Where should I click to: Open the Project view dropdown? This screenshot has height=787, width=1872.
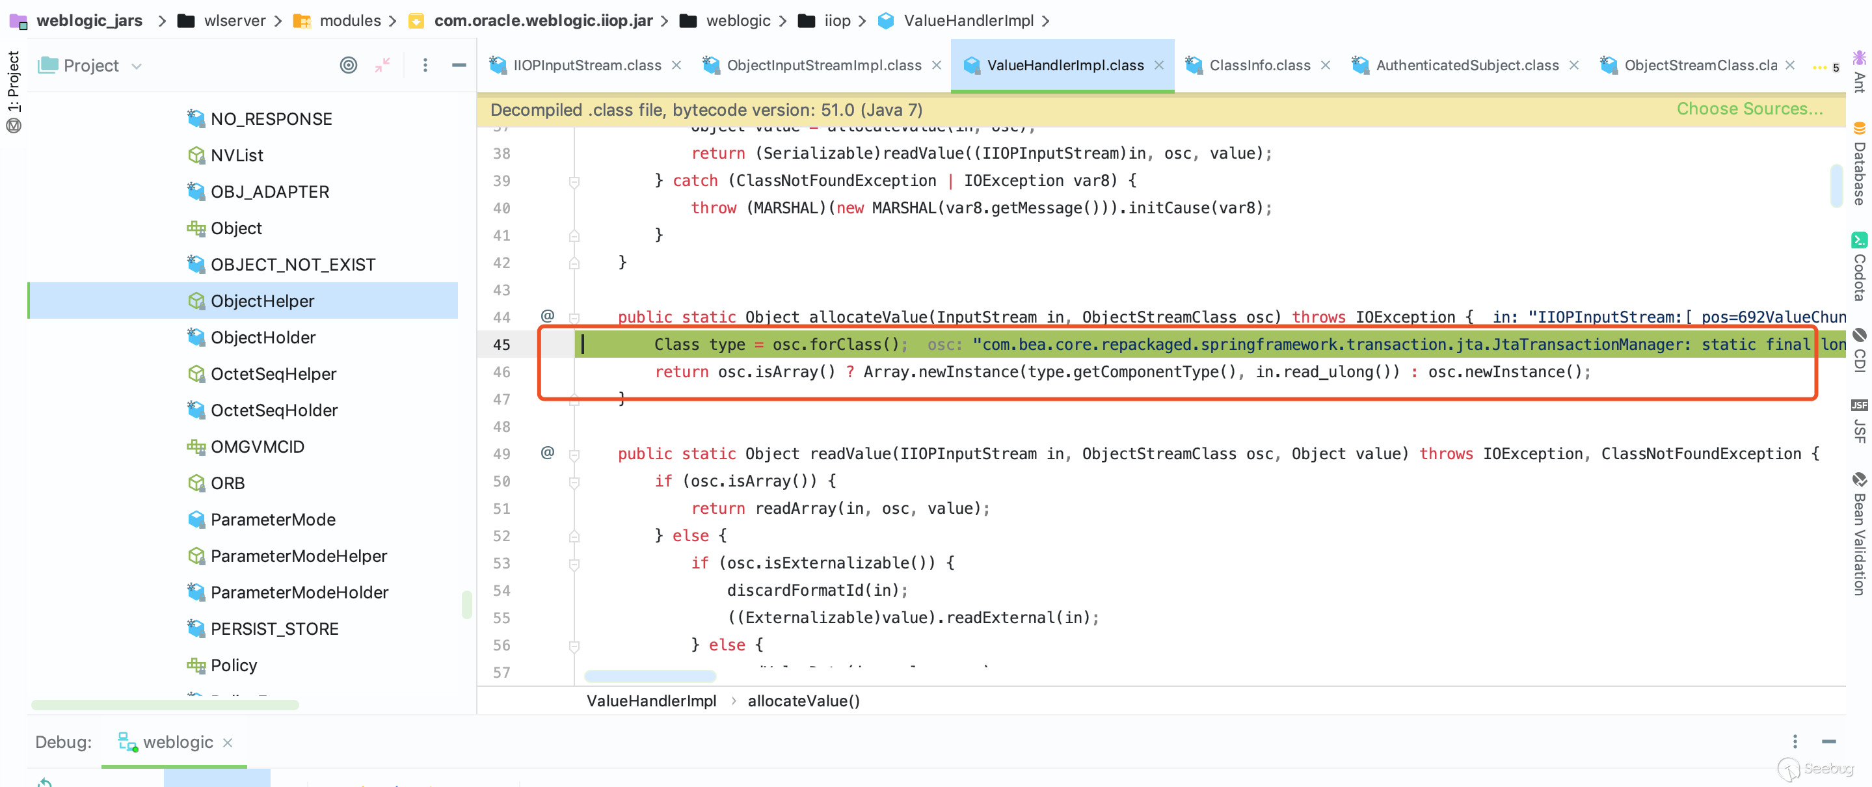point(136,66)
